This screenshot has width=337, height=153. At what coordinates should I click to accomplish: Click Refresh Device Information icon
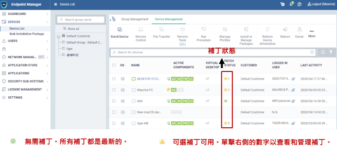point(268,29)
